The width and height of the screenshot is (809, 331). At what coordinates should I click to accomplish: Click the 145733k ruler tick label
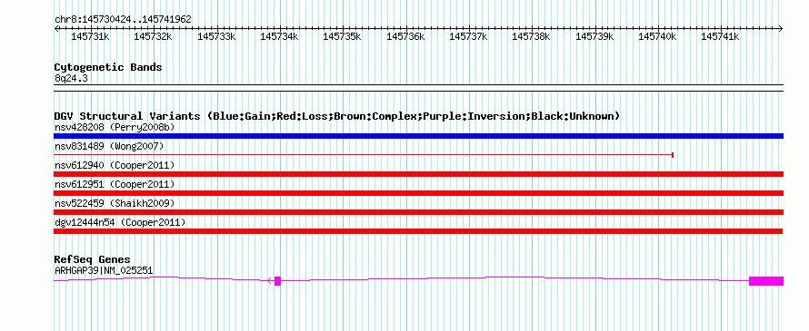coord(216,36)
